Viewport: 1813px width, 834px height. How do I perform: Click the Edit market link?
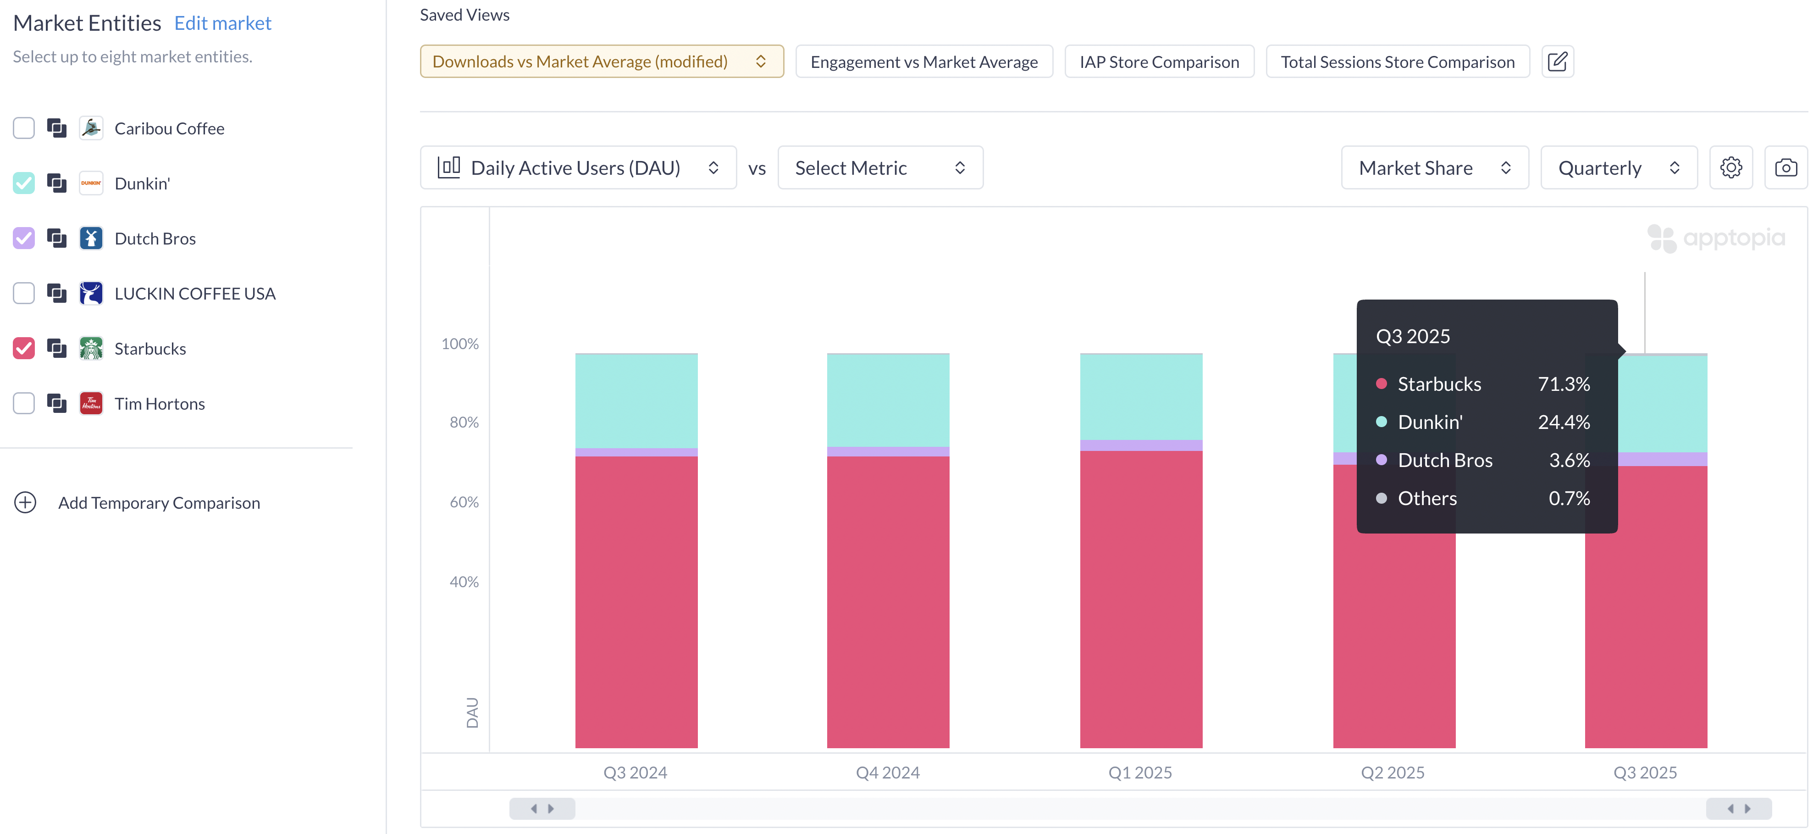click(222, 23)
